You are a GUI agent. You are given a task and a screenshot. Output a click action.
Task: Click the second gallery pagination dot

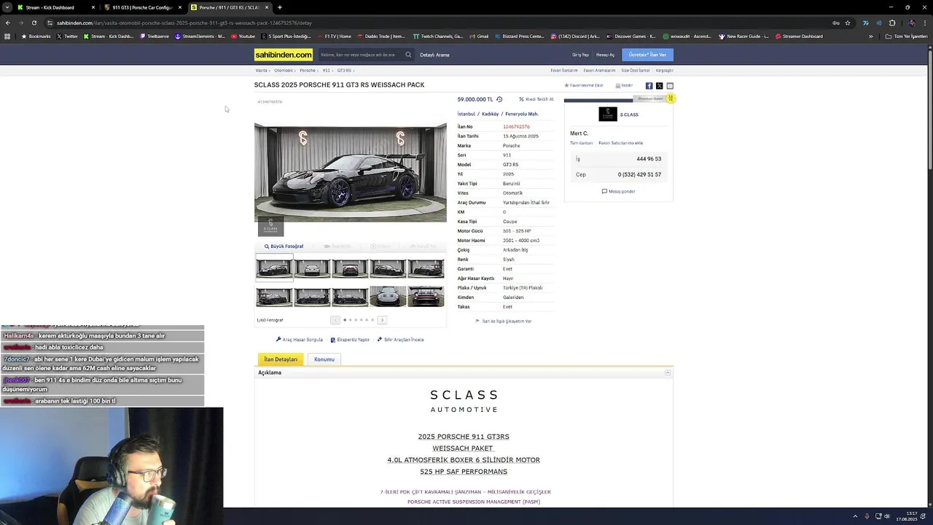click(x=351, y=320)
